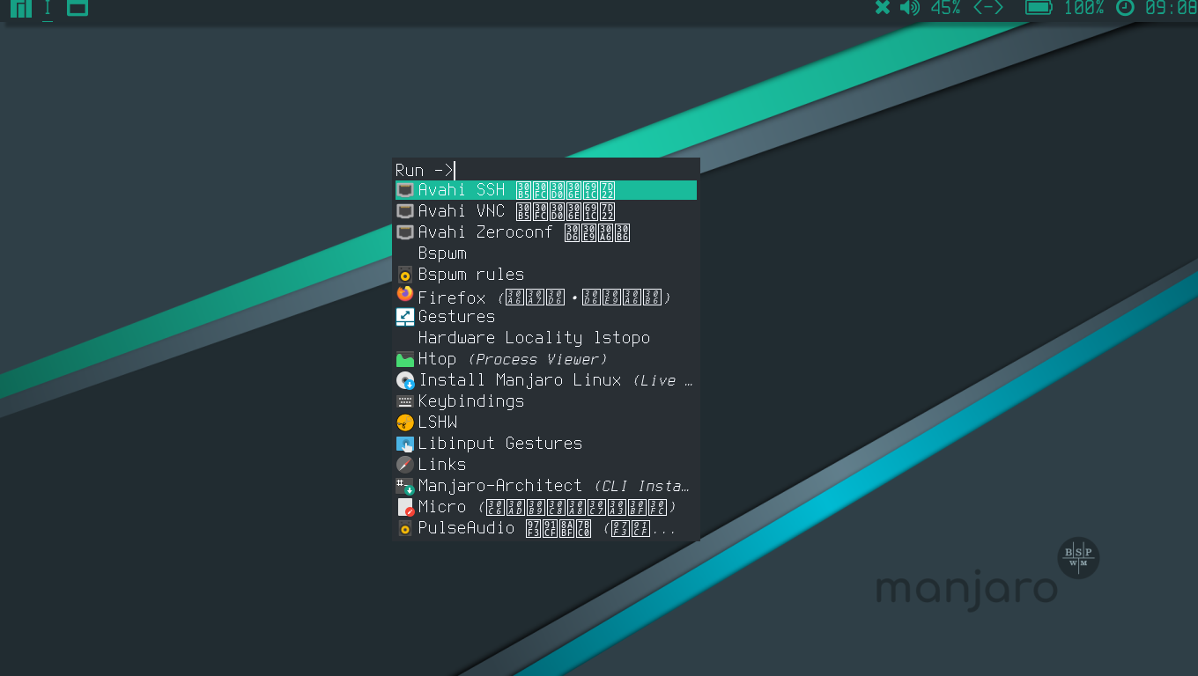Select Install Manjaro Linux entry
Viewport: 1198px width, 676px height.
click(x=546, y=380)
